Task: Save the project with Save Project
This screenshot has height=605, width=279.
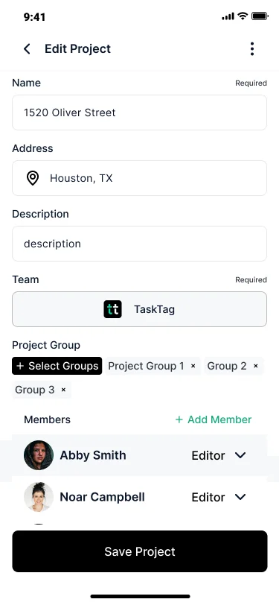Action: click(140, 551)
